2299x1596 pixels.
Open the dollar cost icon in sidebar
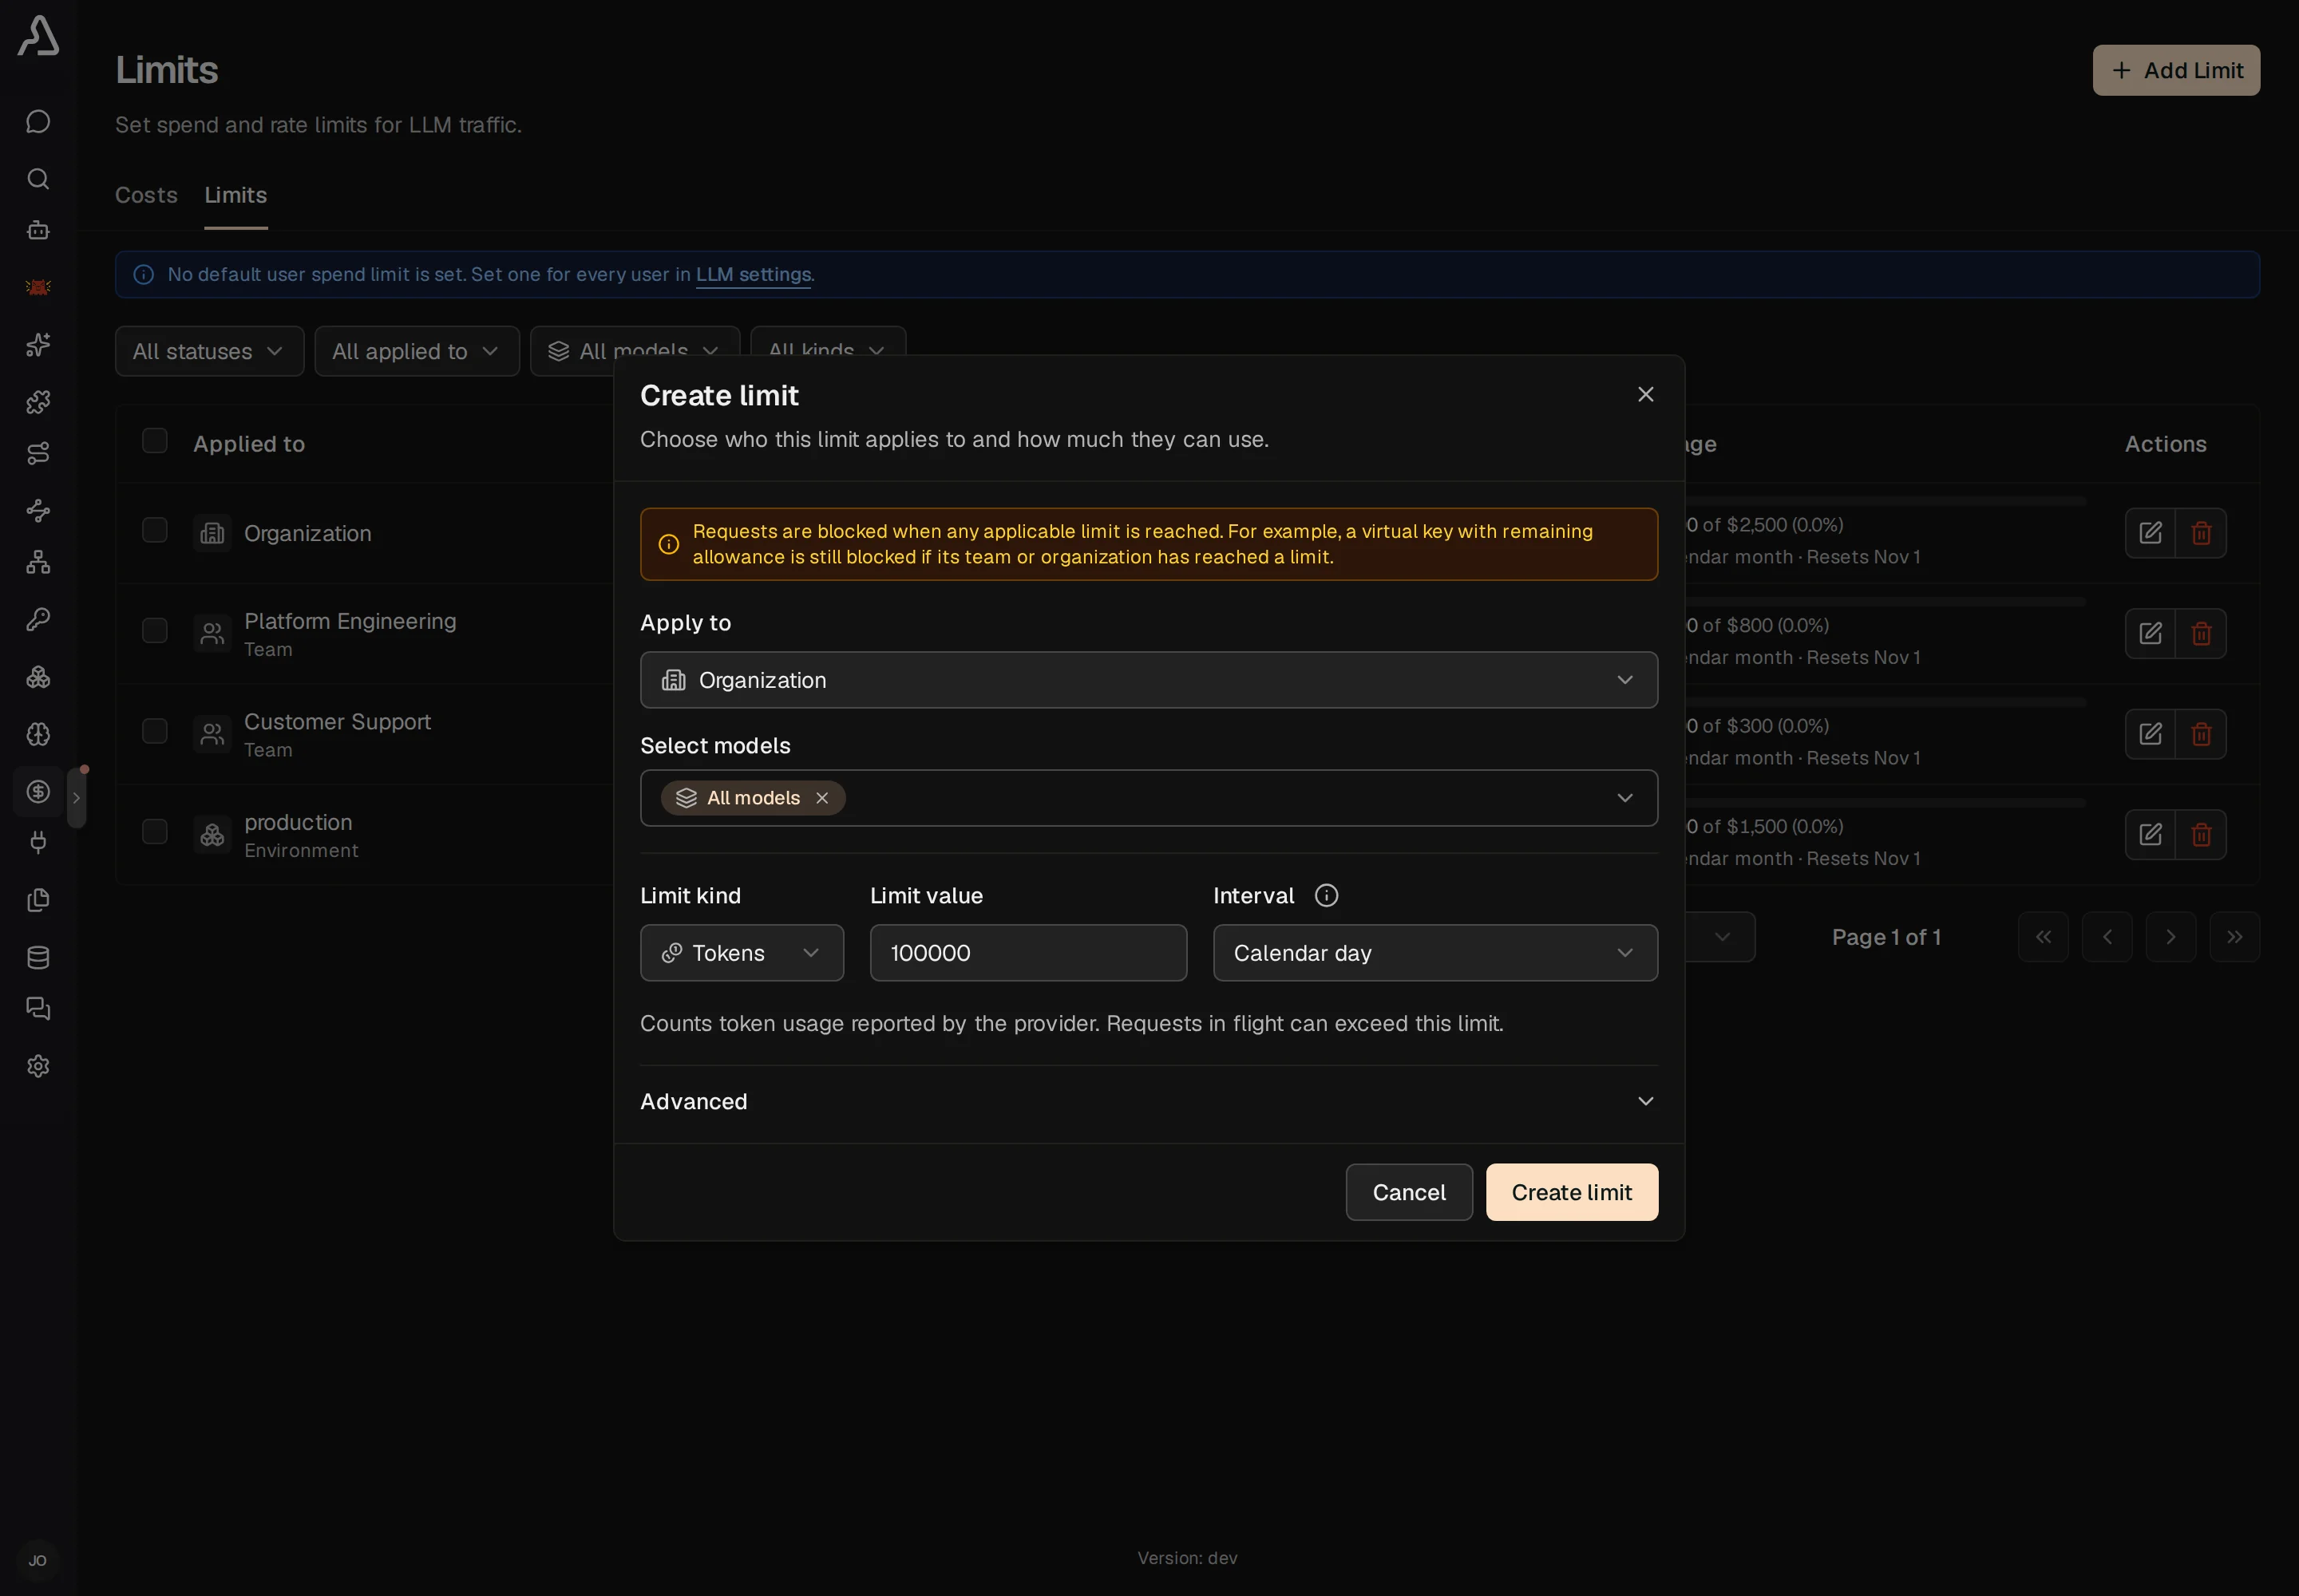[38, 792]
